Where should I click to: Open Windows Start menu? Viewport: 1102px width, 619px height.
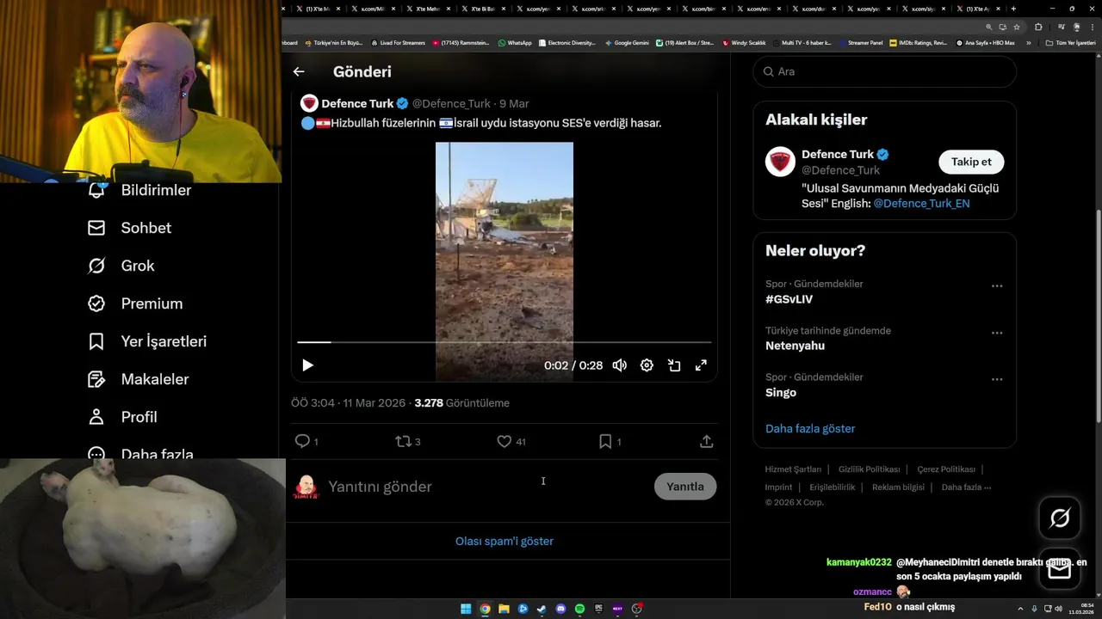[466, 609]
